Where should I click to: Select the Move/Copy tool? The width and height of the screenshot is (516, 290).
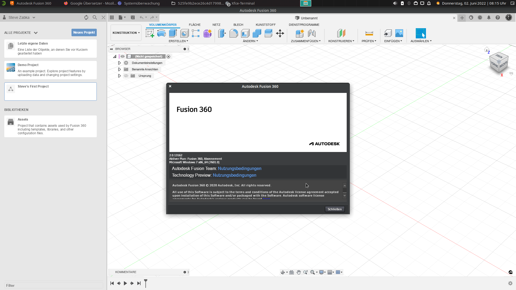280,33
